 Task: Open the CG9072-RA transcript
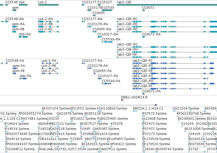151,34
